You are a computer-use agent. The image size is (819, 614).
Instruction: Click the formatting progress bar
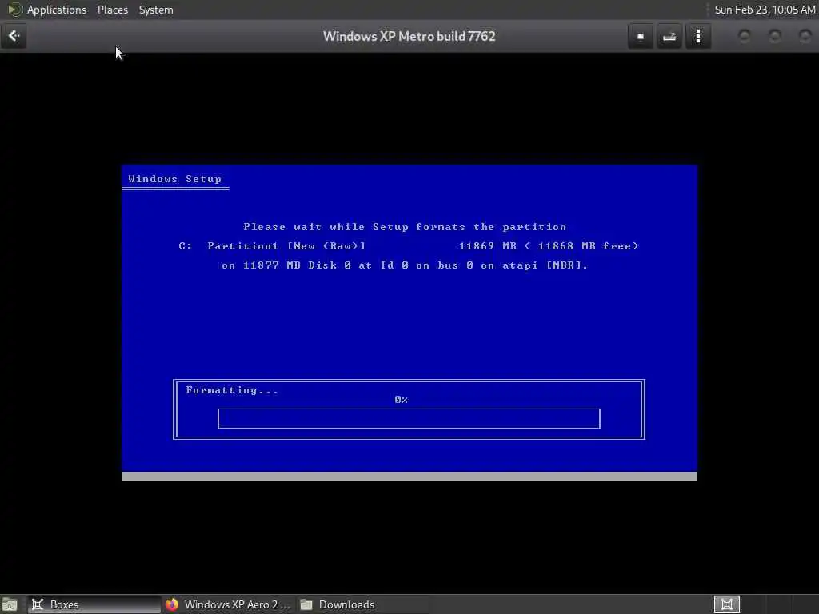click(409, 419)
